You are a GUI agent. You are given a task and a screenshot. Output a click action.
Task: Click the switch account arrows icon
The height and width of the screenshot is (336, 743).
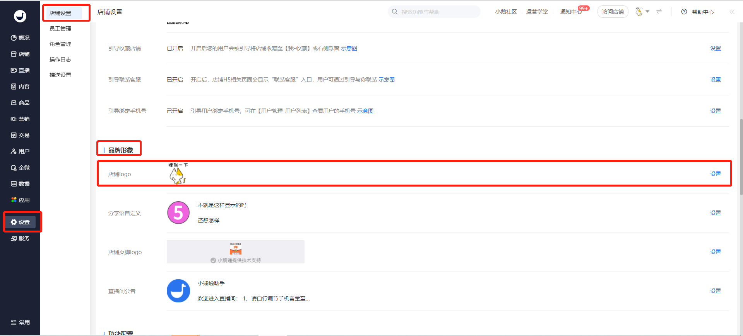click(x=659, y=12)
